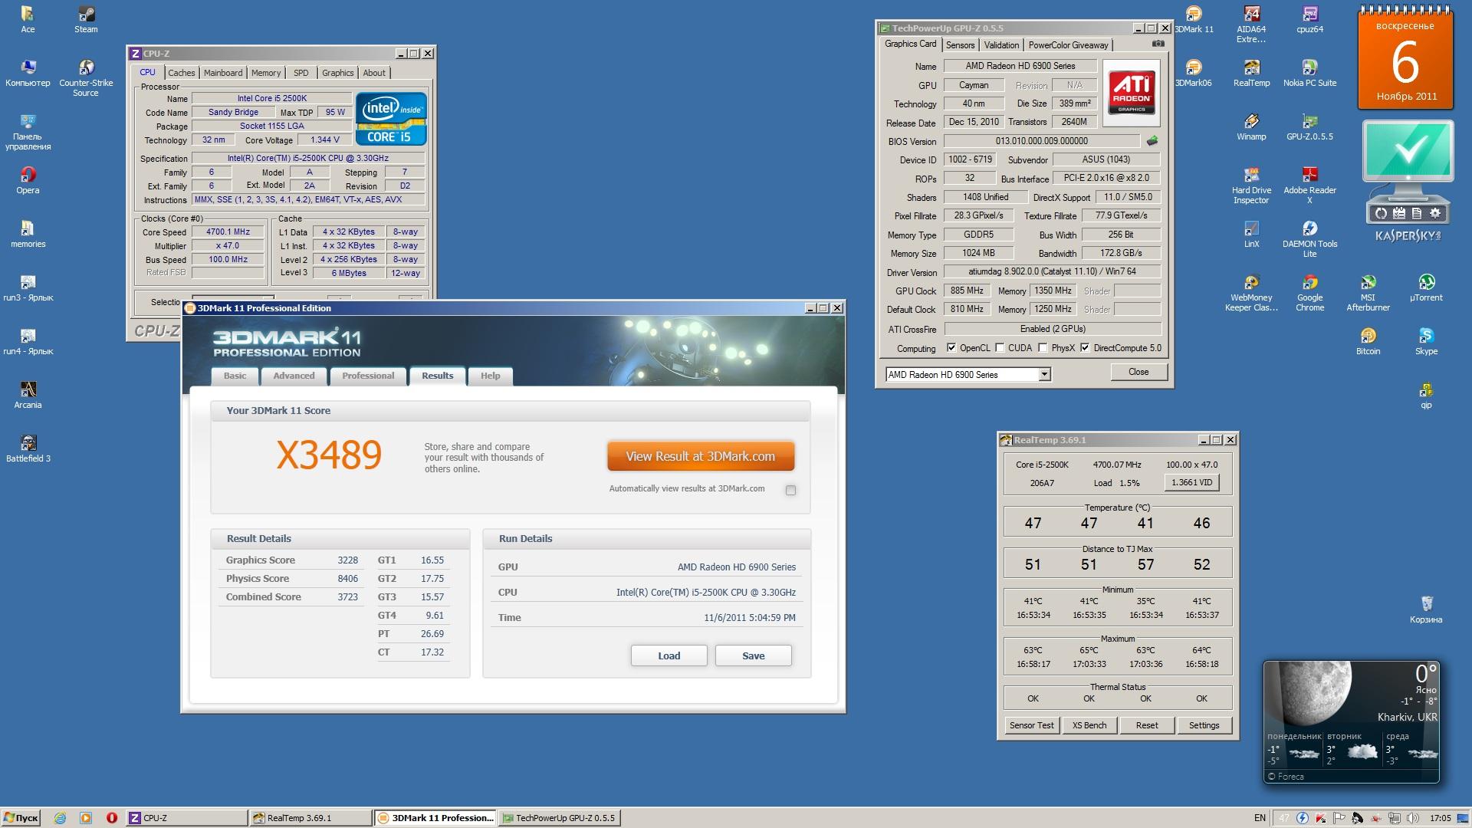
Task: Click Kaspersky gadget status screen
Action: (x=1408, y=150)
